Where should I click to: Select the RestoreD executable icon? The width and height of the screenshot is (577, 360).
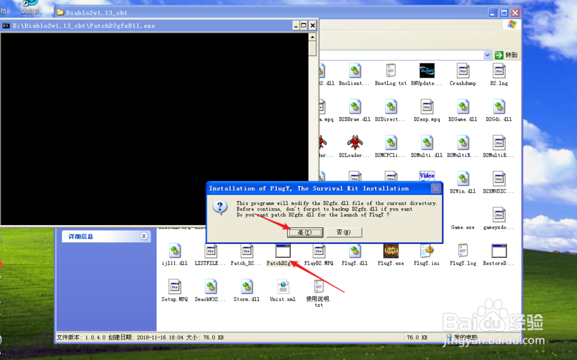[x=499, y=251]
